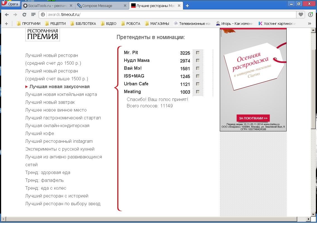Close the Compose Message tab
The height and width of the screenshot is (239, 317).
pyautogui.click(x=125, y=6)
